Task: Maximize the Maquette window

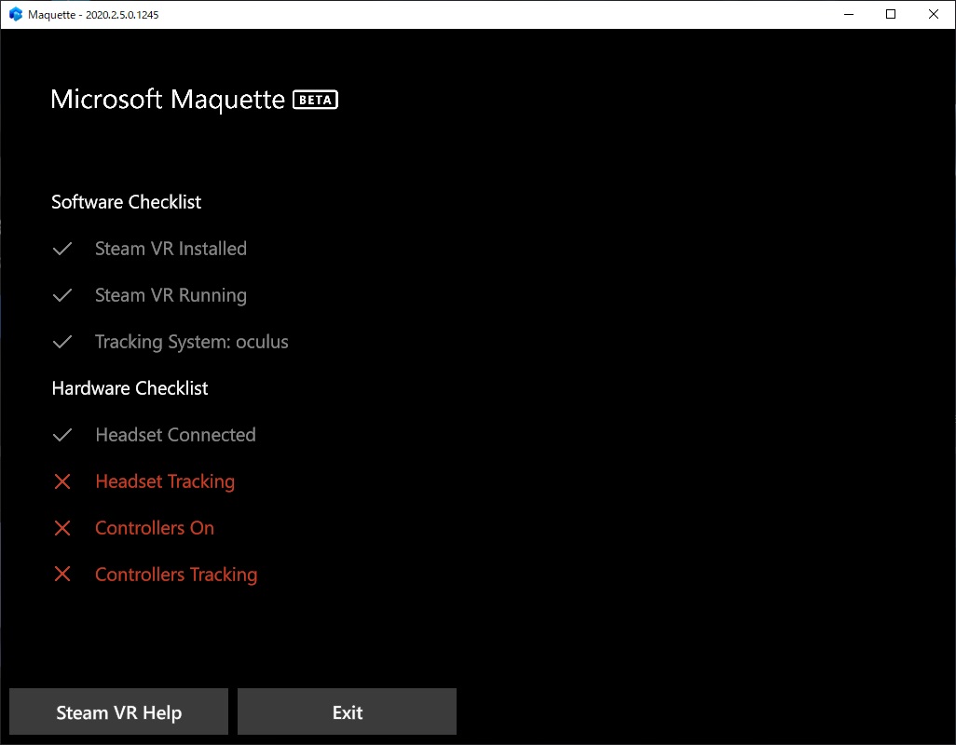Action: [x=891, y=14]
